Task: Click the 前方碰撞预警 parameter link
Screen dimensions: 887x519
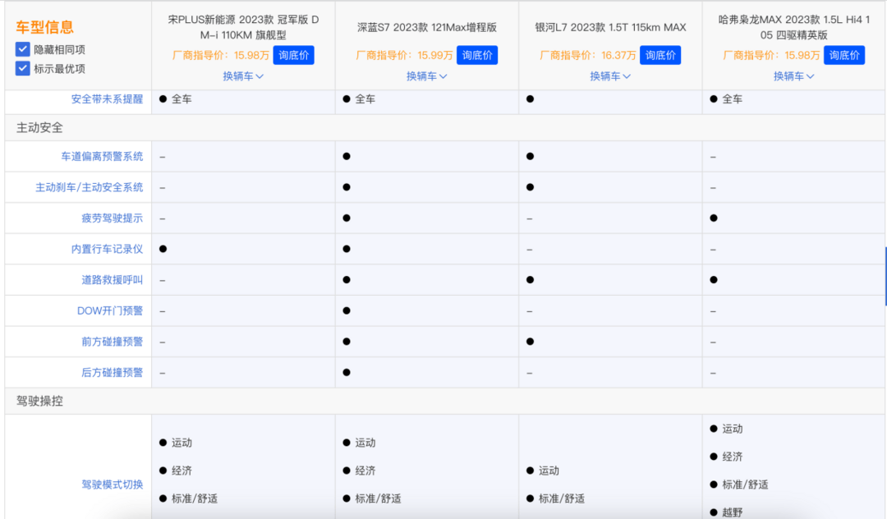Action: [x=112, y=342]
